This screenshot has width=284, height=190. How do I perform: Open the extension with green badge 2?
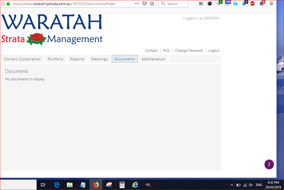(219, 3)
